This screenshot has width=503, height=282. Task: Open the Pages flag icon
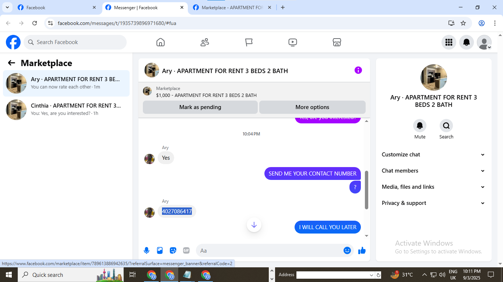click(x=249, y=42)
